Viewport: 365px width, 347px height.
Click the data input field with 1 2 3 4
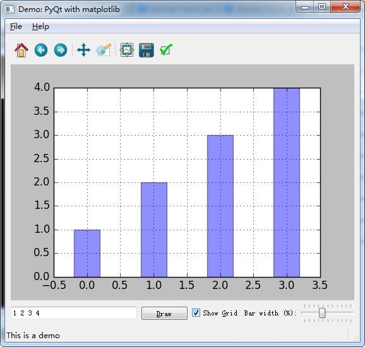click(x=74, y=313)
